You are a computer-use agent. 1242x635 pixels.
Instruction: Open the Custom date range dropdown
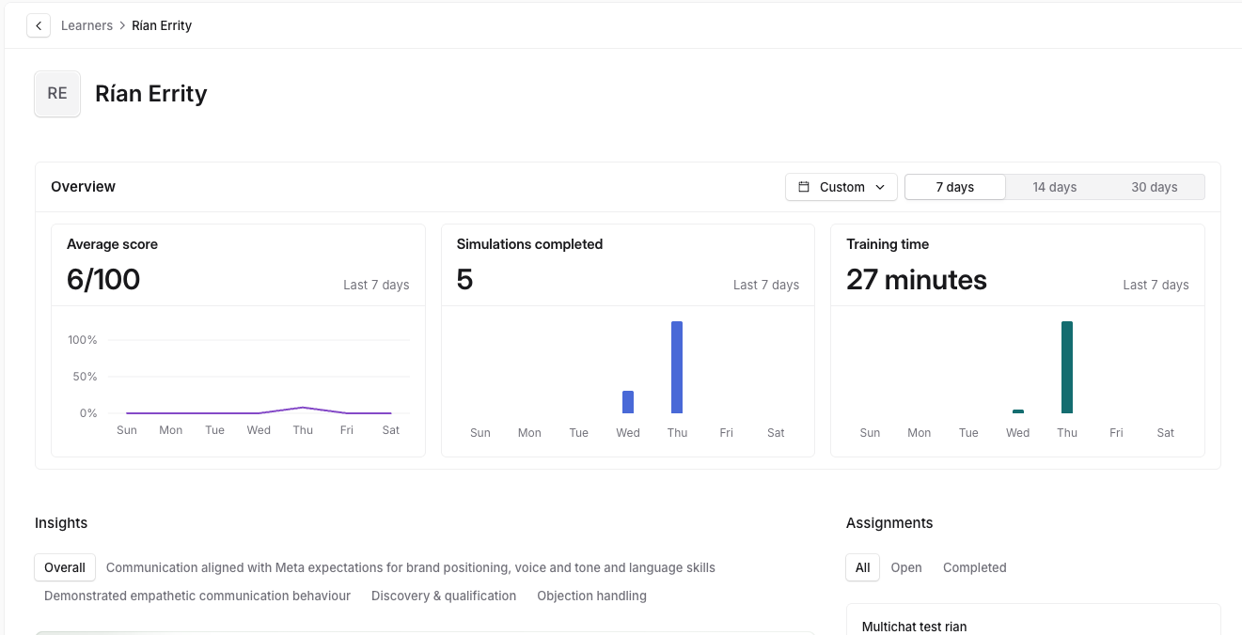pos(841,187)
